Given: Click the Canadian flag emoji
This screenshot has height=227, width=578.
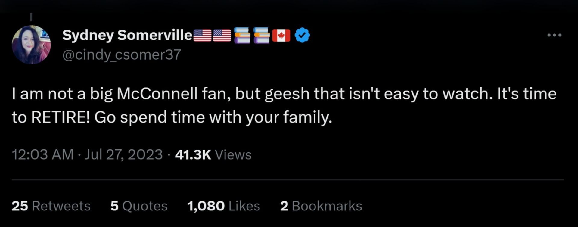Looking at the screenshot, I should 281,35.
